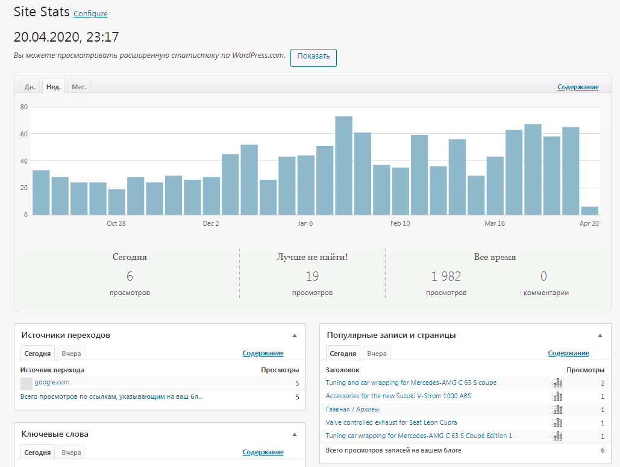Open Valve controlled exhaust for Seat Leon Cupra
620x467 pixels.
coord(391,423)
